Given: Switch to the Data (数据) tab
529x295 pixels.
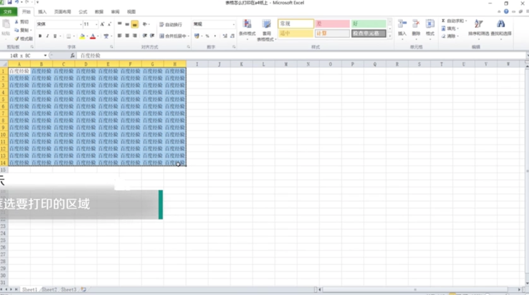Looking at the screenshot, I should coord(99,12).
